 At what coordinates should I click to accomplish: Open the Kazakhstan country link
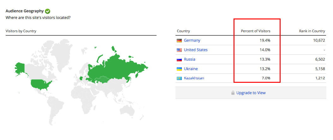[x=194, y=78]
